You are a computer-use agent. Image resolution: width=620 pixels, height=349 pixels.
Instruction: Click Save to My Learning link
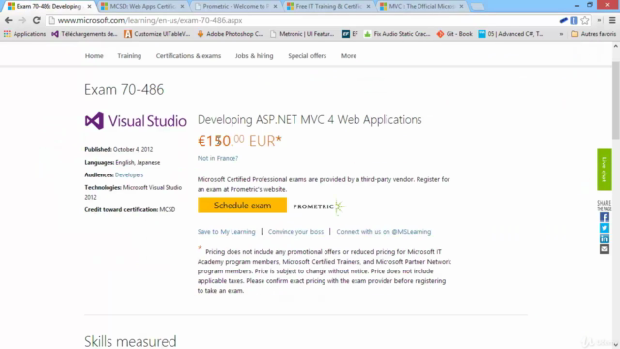point(226,232)
